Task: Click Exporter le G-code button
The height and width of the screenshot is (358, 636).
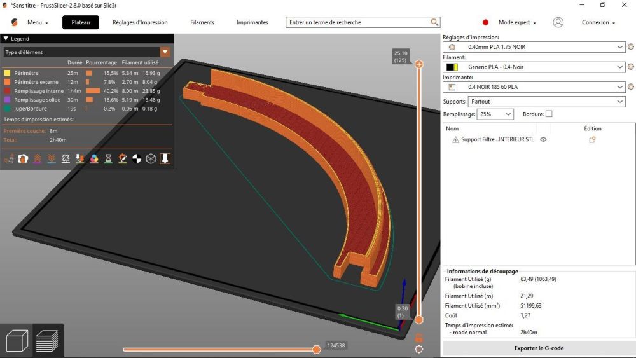Action: tap(539, 348)
